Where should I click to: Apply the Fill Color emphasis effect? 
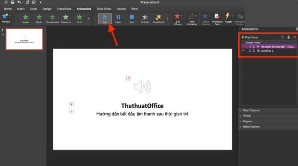click(x=145, y=18)
